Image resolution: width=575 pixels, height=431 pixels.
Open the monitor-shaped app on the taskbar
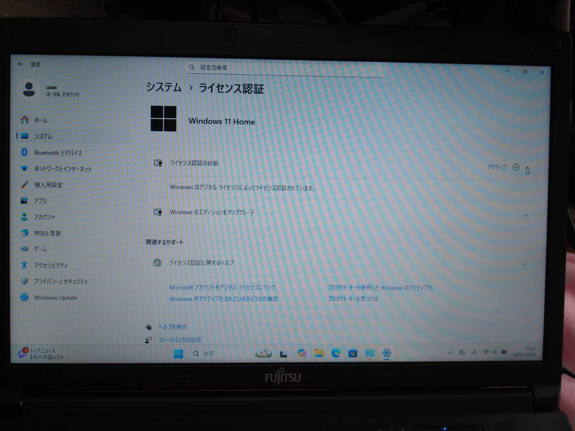pos(370,353)
